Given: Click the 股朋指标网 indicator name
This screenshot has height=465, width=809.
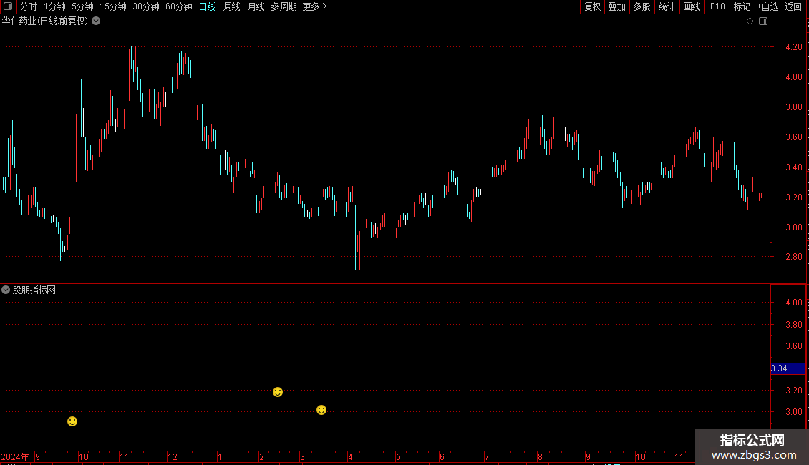Looking at the screenshot, I should pyautogui.click(x=34, y=290).
